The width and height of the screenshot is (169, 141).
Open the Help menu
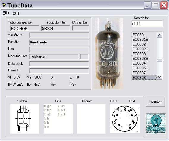(17, 13)
